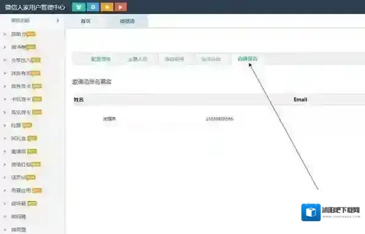The height and width of the screenshot is (234, 365).
Task: Expand the 场景应用 sidebar arrow
Action: pos(4,191)
